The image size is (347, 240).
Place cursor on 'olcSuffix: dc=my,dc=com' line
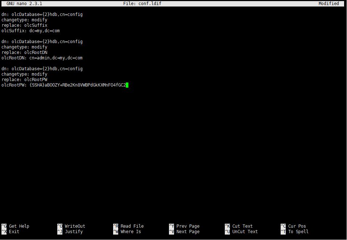tap(30, 31)
